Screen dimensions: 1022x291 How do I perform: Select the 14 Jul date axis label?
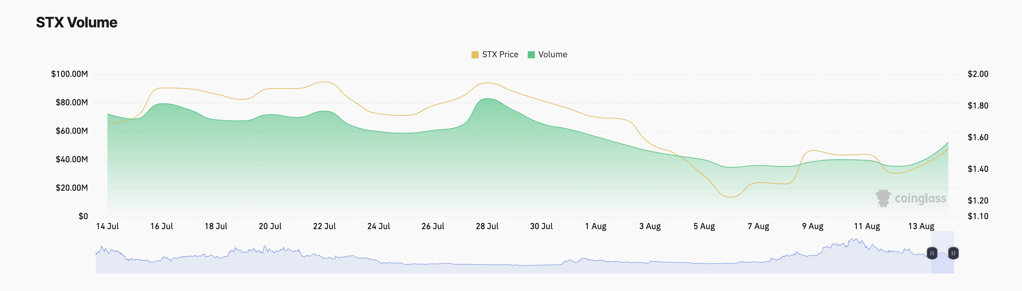click(x=107, y=226)
